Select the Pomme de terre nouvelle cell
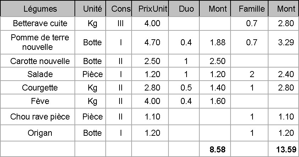 40,42
